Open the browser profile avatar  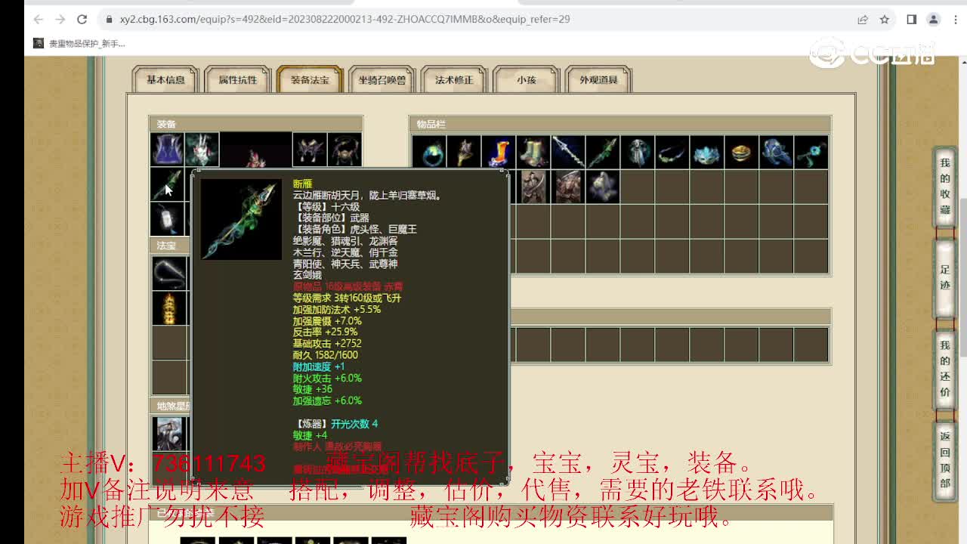[934, 20]
